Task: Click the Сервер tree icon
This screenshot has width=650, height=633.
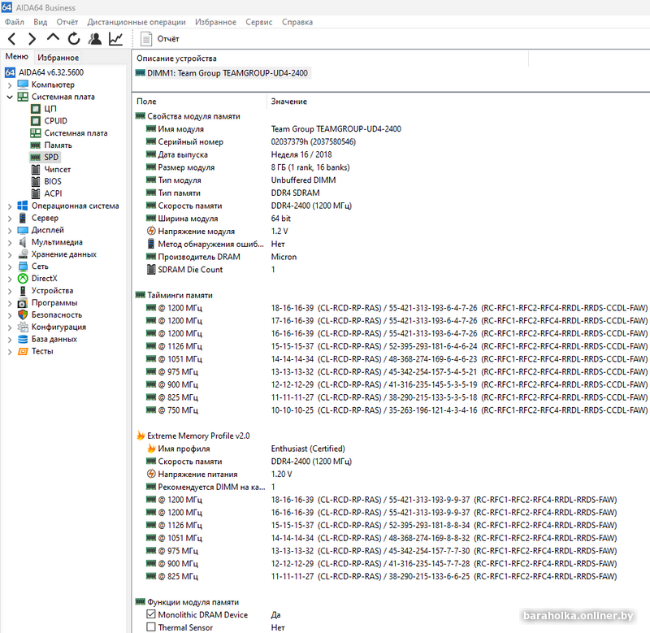Action: tap(23, 218)
